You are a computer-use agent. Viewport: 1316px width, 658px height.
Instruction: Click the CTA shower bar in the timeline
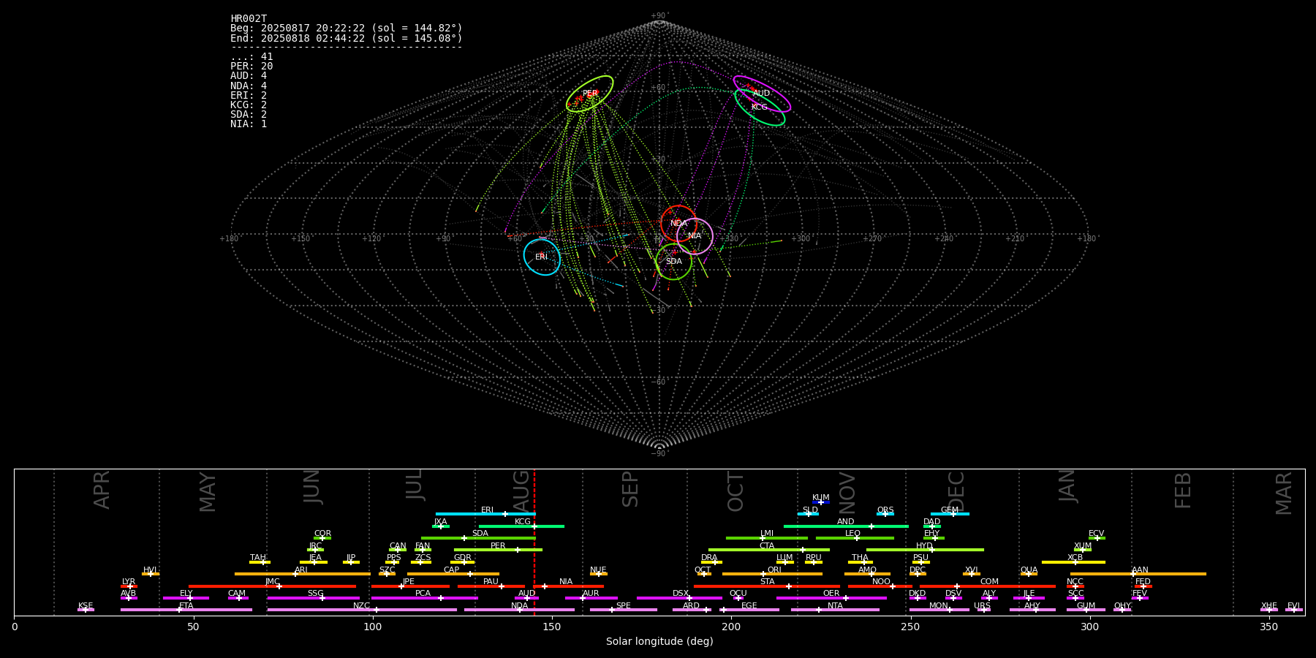769,550
